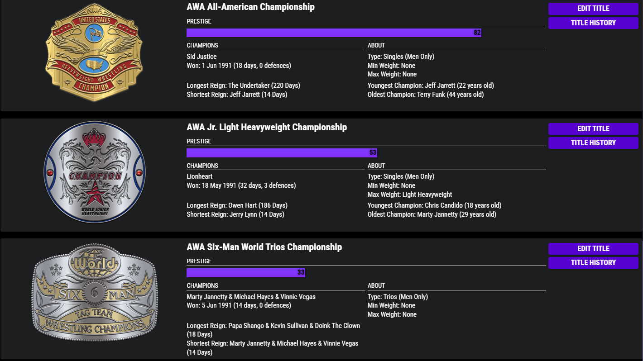Click the Jr. Light Heavyweight belt image

coord(95,172)
